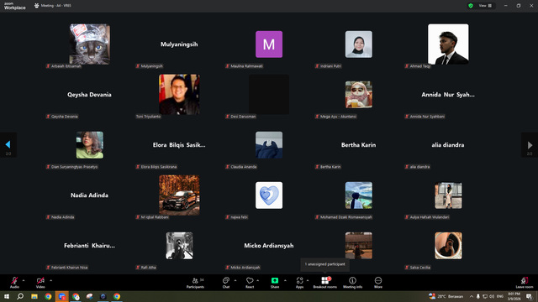This screenshot has height=302, width=538.
Task: Open the Chat panel
Action: pos(226,283)
